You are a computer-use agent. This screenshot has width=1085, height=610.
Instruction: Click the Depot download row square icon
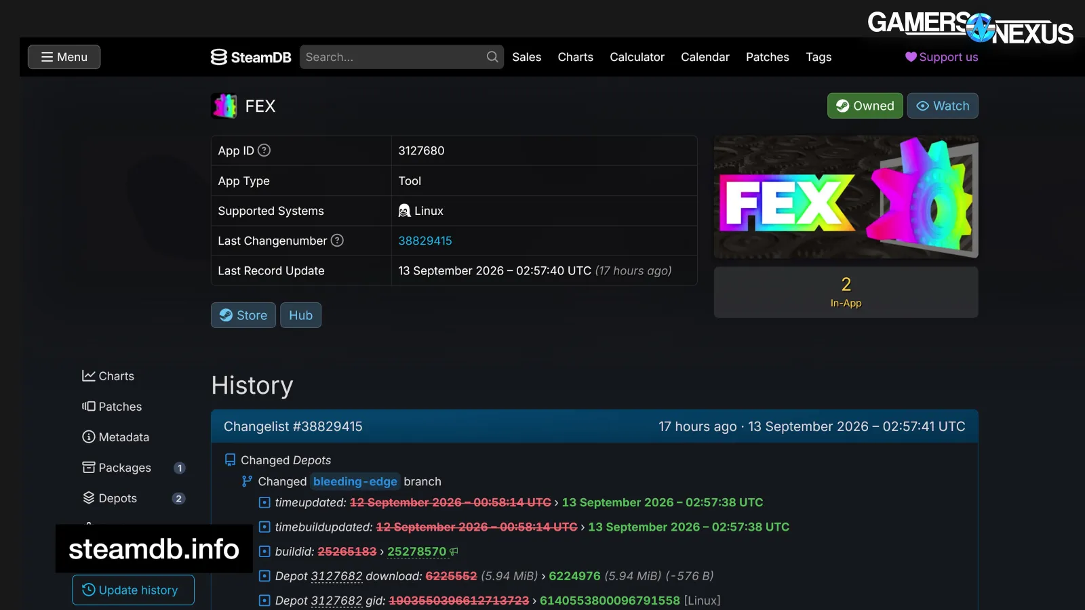click(x=264, y=576)
